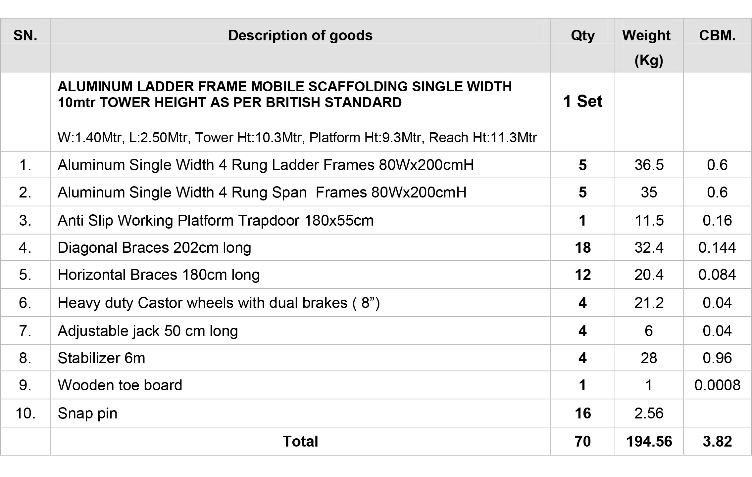Viewport: 752px width, 477px height.
Task: Click Diagonal Braces quantity 18
Action: pyautogui.click(x=583, y=247)
